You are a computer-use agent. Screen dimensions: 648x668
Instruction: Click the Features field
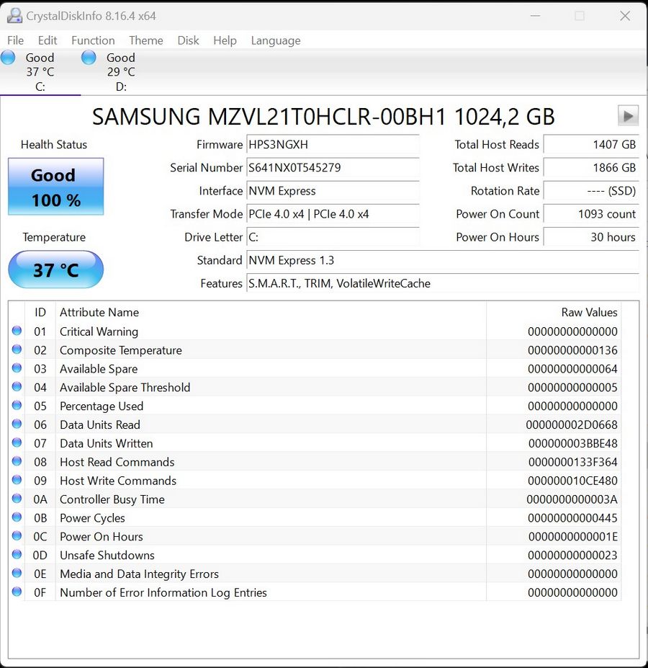(443, 283)
